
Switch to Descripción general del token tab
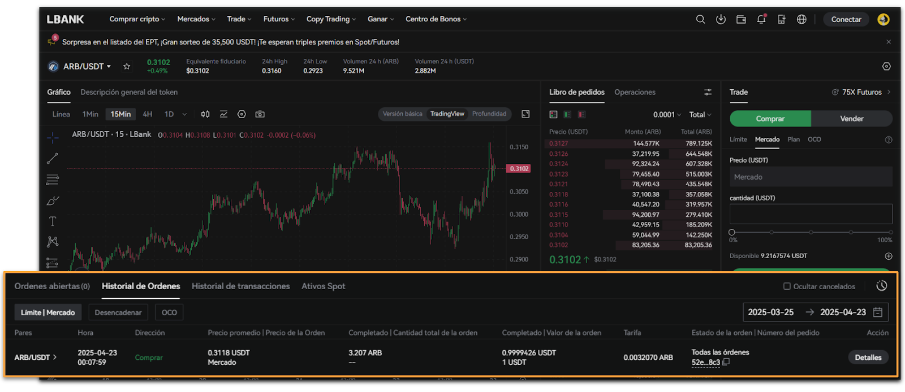(129, 92)
